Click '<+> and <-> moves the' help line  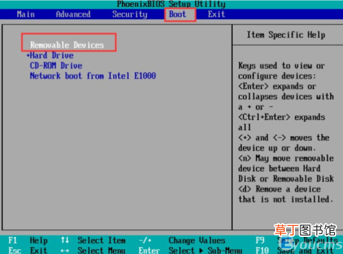(x=284, y=138)
